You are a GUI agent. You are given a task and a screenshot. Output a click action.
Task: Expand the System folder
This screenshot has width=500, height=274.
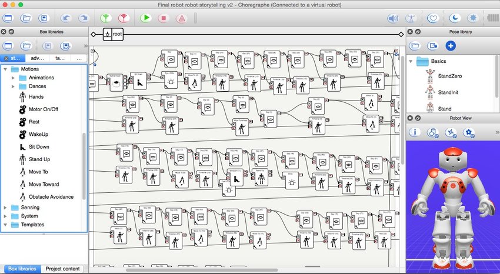pyautogui.click(x=5, y=216)
